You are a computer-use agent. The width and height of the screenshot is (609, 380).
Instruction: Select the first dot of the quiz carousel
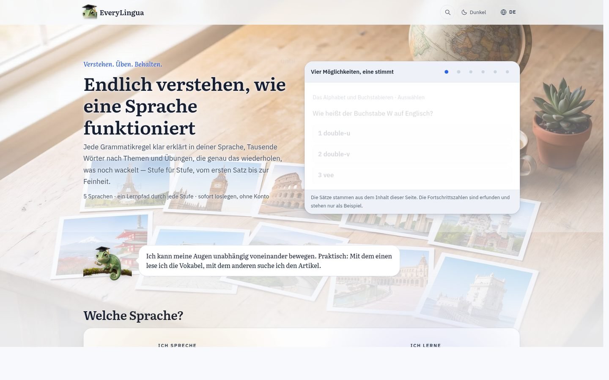click(x=446, y=72)
